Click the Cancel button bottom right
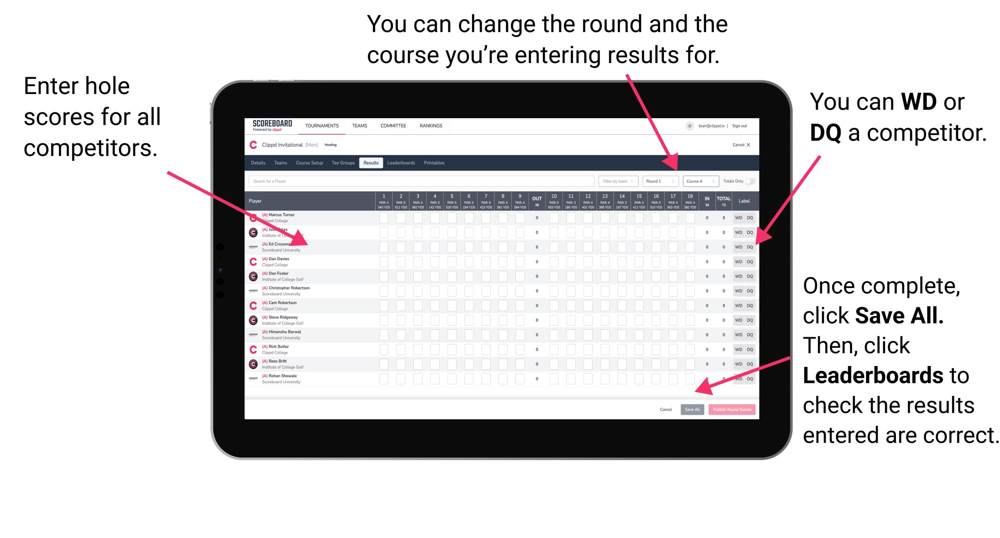This screenshot has width=1000, height=538. pos(666,409)
